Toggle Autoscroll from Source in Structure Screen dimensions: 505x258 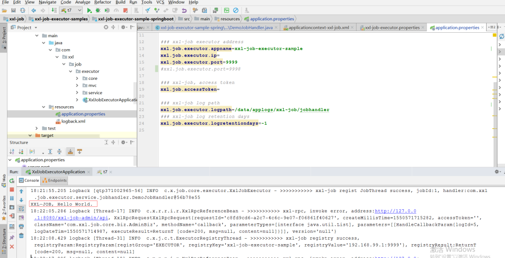[79, 151]
